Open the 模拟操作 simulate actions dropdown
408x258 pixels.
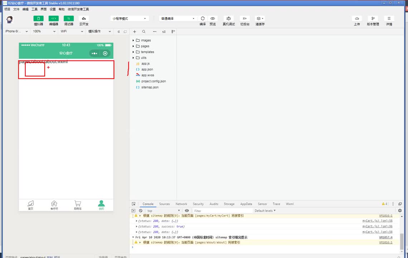tap(99, 31)
